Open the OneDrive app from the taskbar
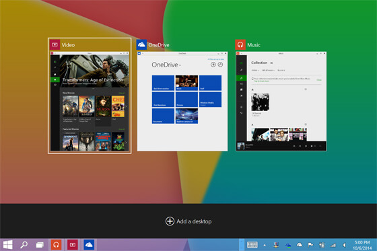This screenshot has height=251, width=377. [89, 245]
